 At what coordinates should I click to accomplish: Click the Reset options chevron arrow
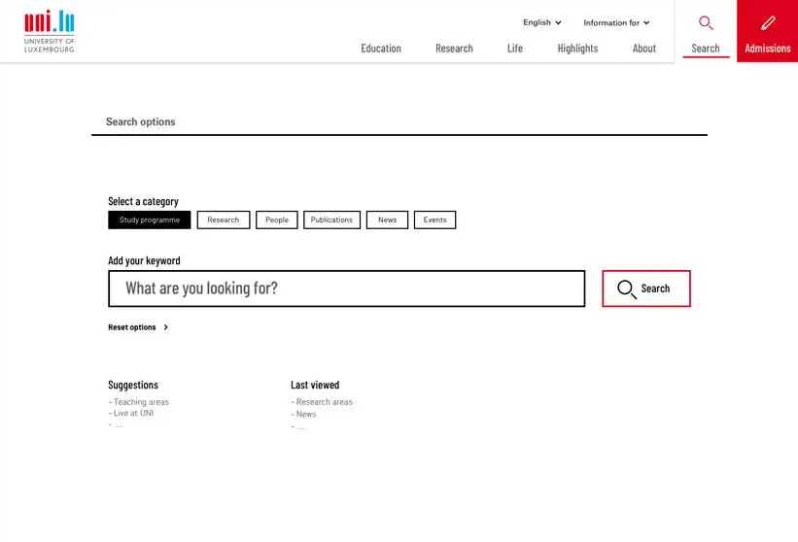pyautogui.click(x=166, y=327)
